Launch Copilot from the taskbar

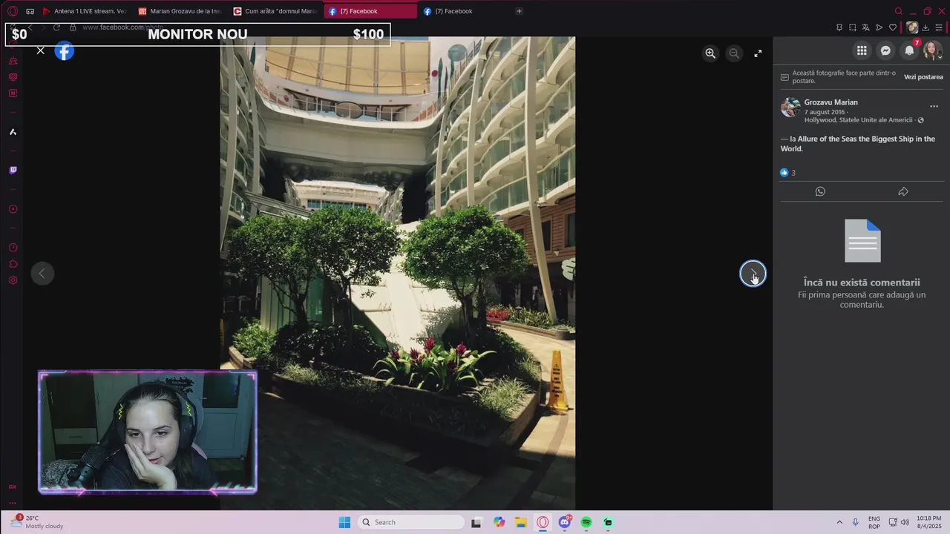coord(499,522)
